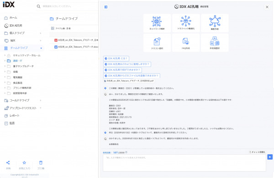This screenshot has width=274, height=178.
Task: Expand the 個人ドライブ arrow
Action: (x=41, y=33)
